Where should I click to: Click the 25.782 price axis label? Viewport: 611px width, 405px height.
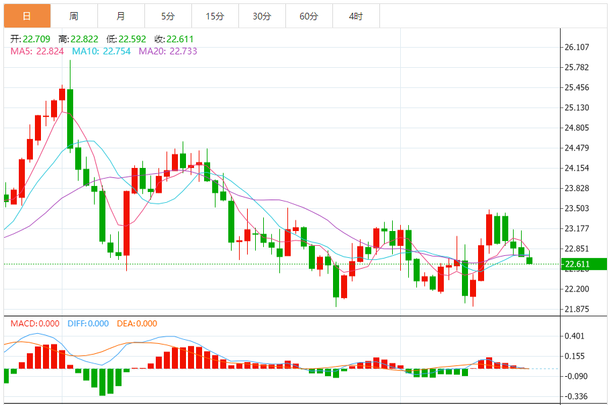coord(577,67)
